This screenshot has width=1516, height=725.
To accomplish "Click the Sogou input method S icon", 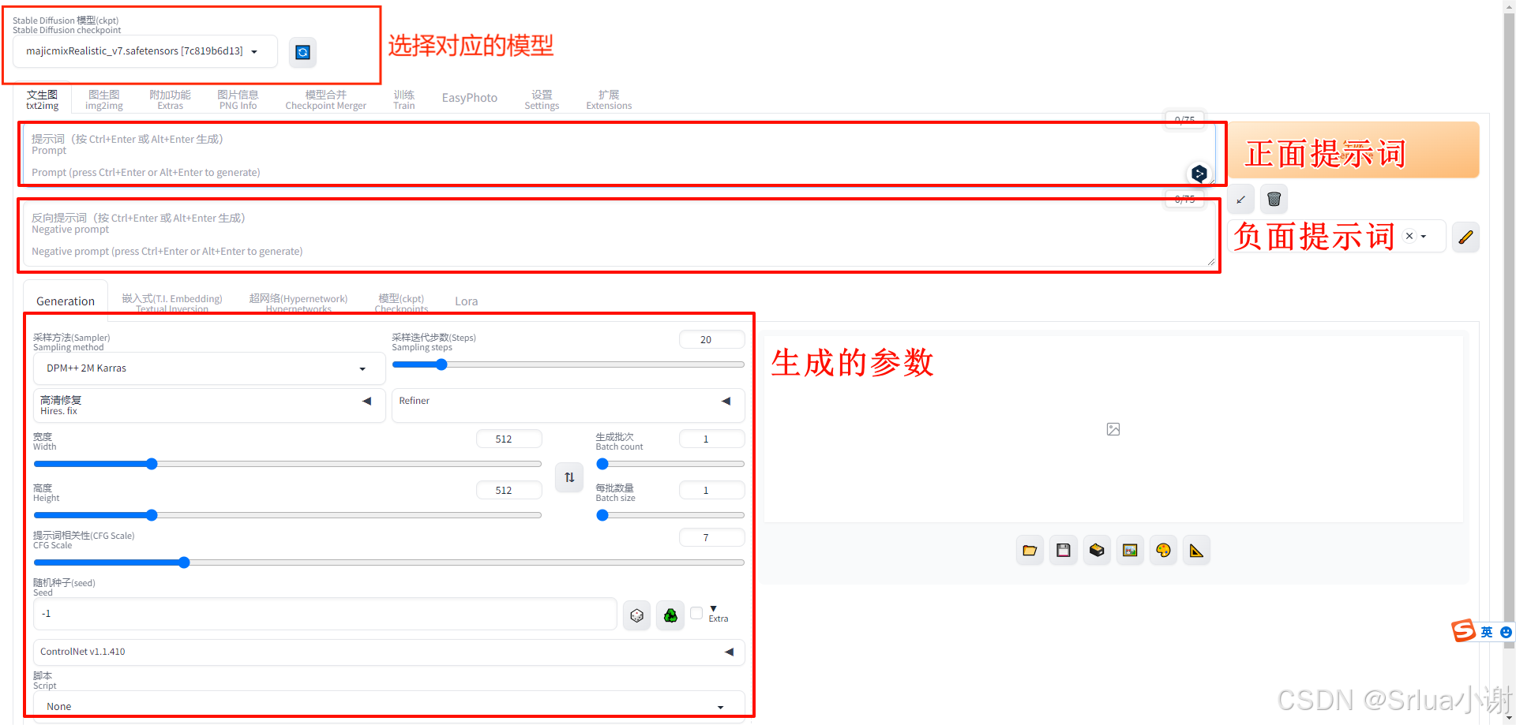I will click(1464, 631).
